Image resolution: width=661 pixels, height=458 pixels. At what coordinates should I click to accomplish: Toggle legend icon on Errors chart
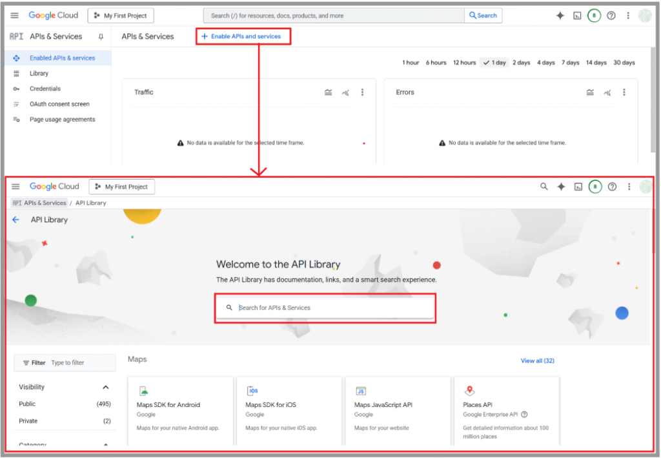pyautogui.click(x=590, y=92)
